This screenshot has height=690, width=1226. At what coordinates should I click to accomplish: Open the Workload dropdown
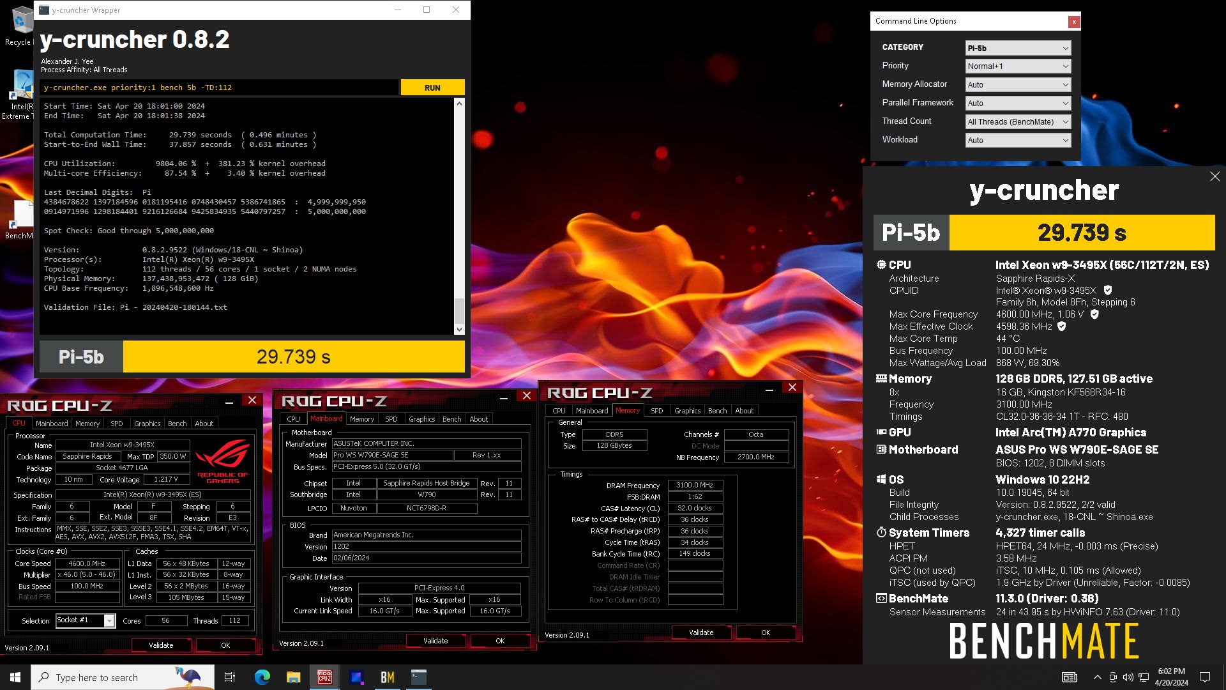point(1018,141)
